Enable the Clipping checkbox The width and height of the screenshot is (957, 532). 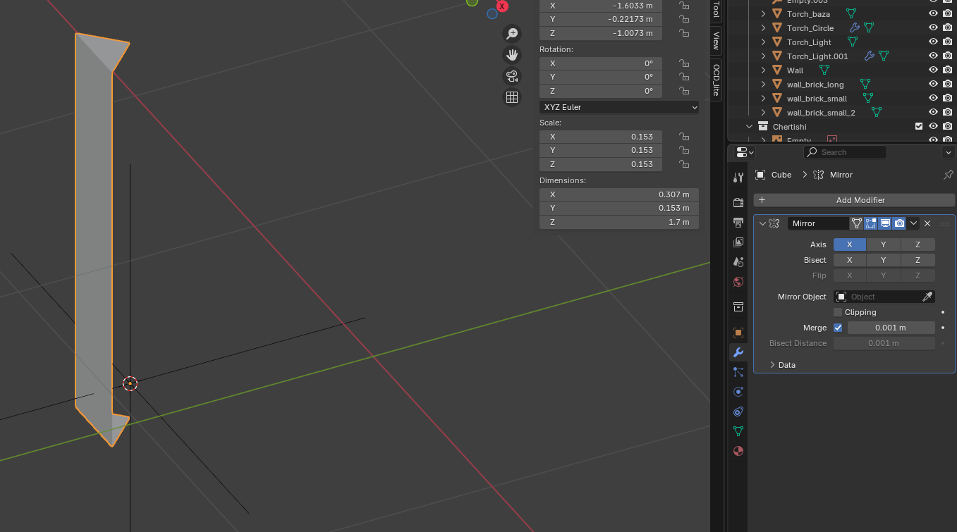pos(838,312)
